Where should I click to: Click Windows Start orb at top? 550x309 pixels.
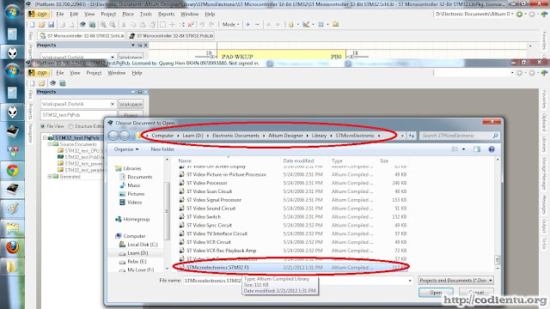(x=13, y=12)
